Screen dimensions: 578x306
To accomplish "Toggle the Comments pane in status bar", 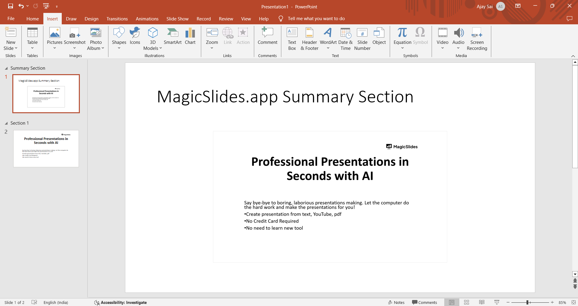I will click(x=424, y=302).
